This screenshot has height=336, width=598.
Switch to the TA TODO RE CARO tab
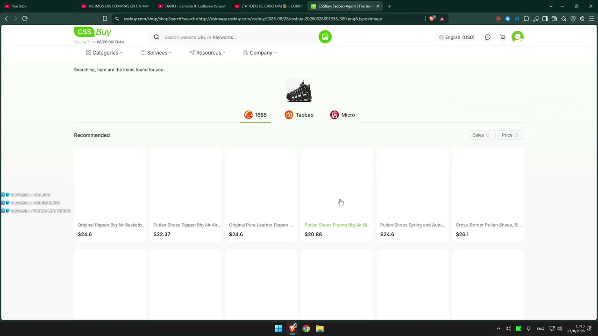tap(269, 6)
